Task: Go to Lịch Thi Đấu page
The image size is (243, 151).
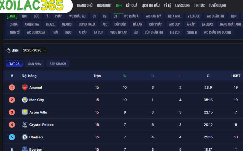Action: tap(150, 5)
